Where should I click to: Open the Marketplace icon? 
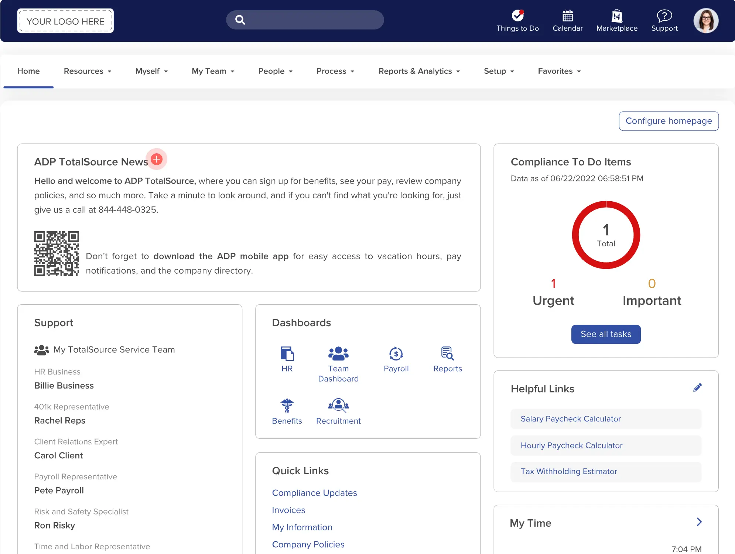pos(617,17)
